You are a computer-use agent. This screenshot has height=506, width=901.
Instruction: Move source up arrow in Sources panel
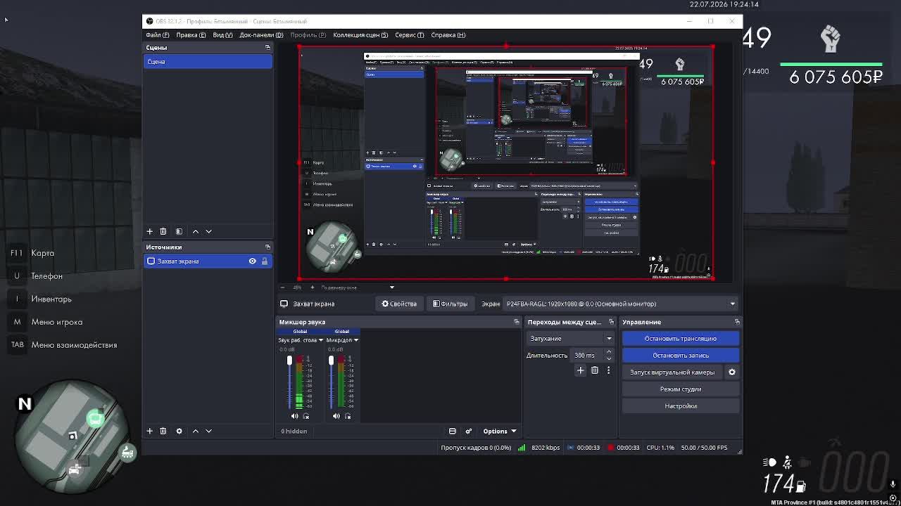pos(196,431)
